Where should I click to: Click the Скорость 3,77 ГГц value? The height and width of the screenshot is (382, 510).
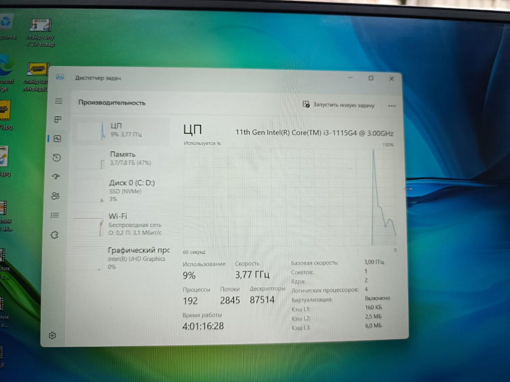click(x=252, y=275)
